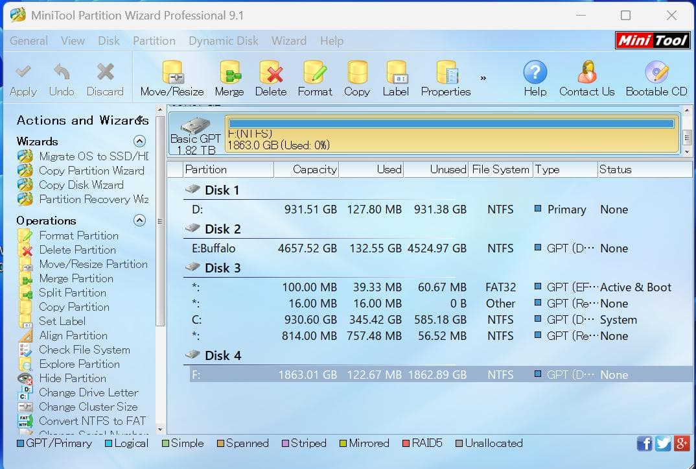Show more toolbar items chevron

[483, 78]
